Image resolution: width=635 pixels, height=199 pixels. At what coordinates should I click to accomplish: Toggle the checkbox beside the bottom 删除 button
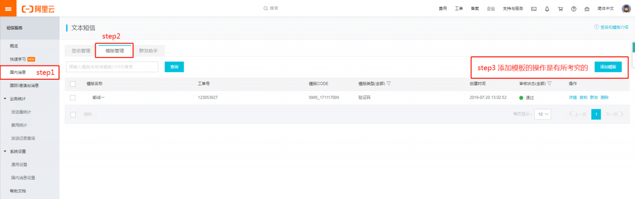tap(73, 114)
